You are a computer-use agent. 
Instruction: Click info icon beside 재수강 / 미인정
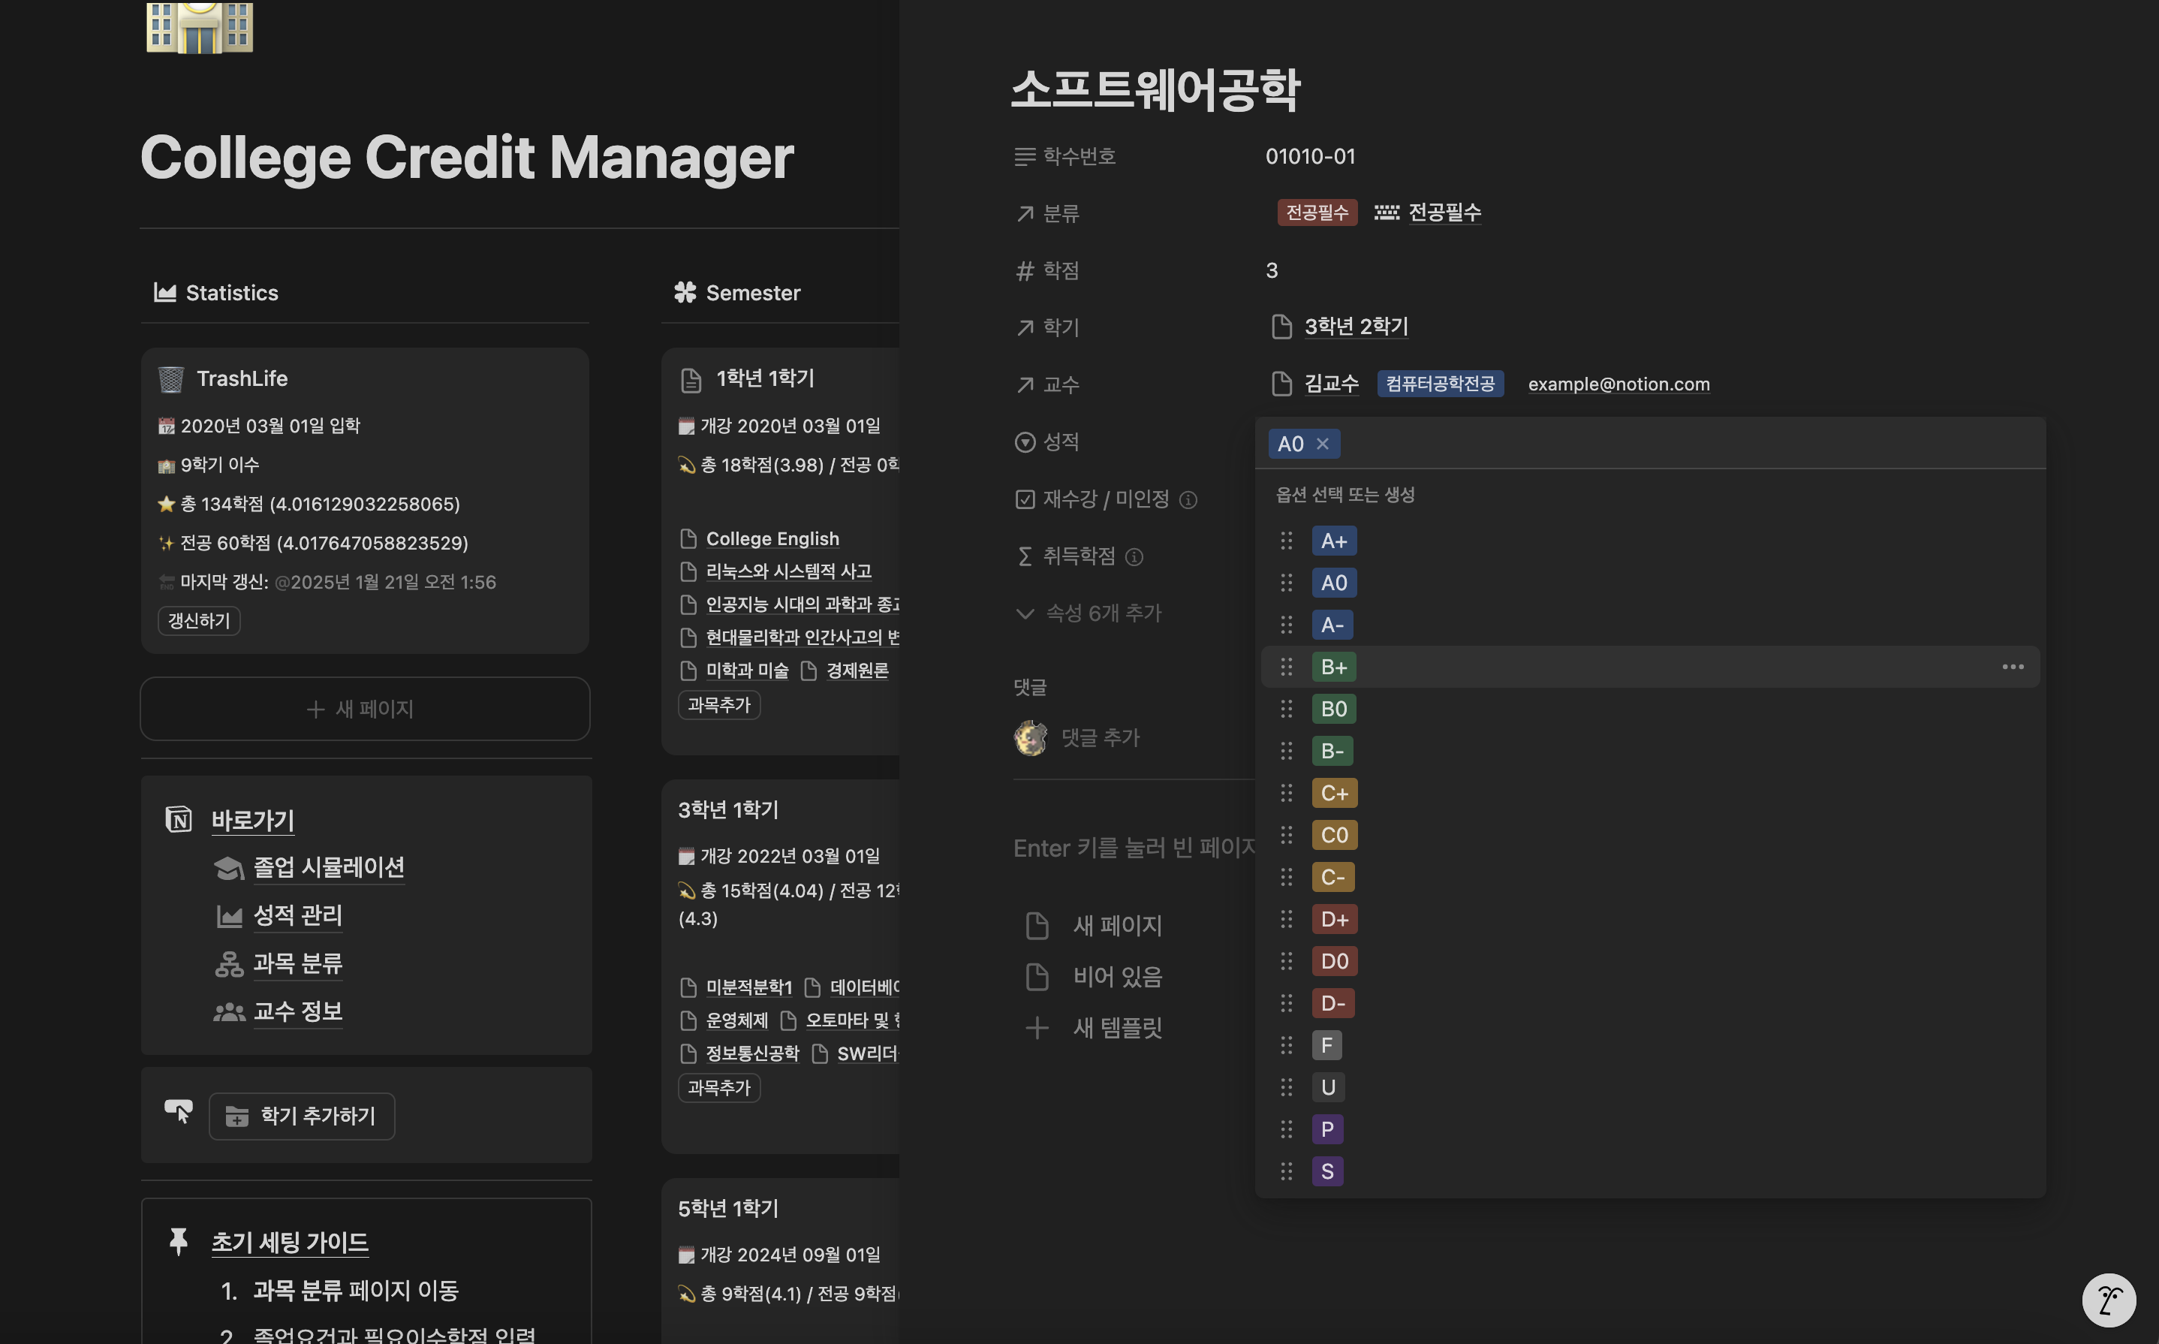coord(1188,501)
